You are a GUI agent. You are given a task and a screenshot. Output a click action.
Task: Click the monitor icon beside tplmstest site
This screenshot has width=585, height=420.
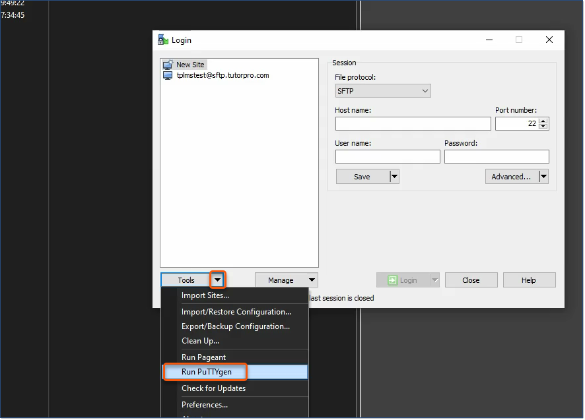(x=168, y=76)
